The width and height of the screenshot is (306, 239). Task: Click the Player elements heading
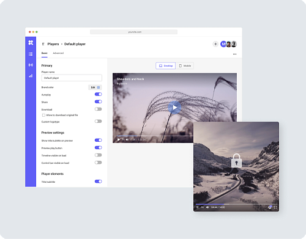pyautogui.click(x=53, y=174)
